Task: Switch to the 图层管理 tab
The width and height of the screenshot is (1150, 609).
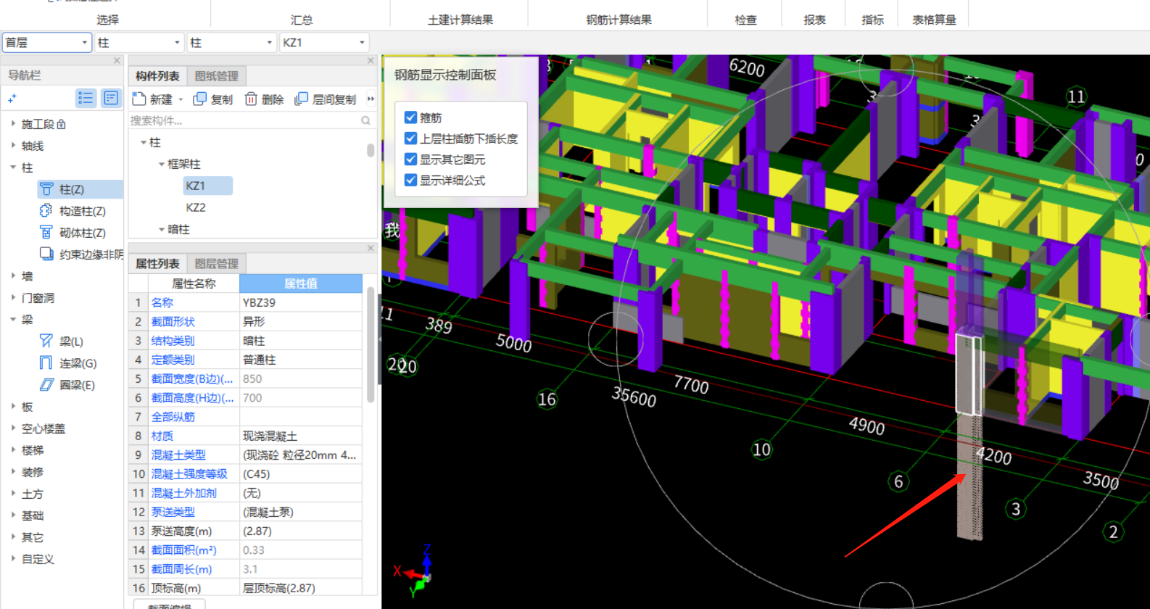Action: 216,264
